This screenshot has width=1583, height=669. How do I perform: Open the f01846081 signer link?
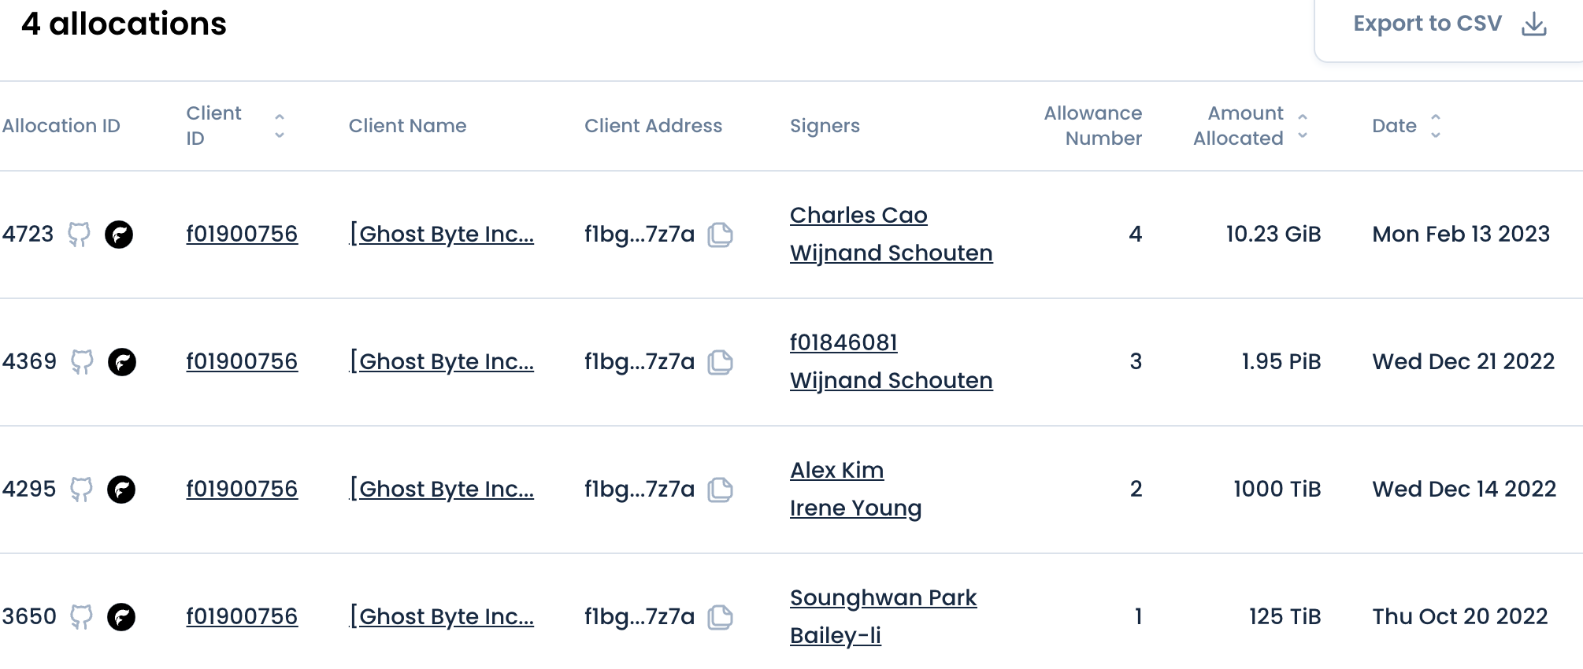click(x=844, y=342)
